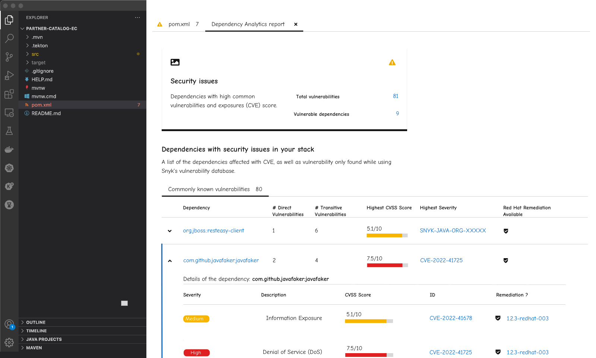Open CVE-2022-41725 ID link in details table
596x358 pixels.
coord(451,352)
